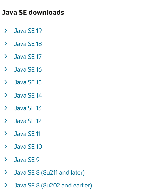The image size is (144, 190).
Task: Expand the Java SE 11 chevron
Action: coord(6,133)
